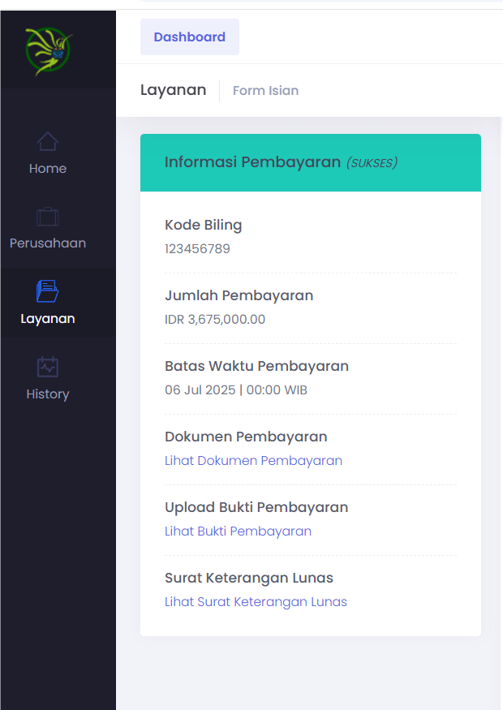Select the History label in the sidebar
The image size is (503, 710).
pos(48,394)
